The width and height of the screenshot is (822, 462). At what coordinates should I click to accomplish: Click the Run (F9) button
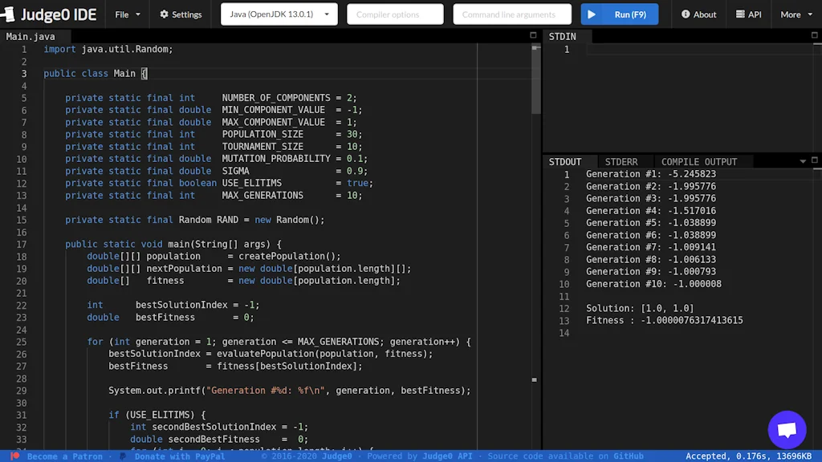point(619,14)
